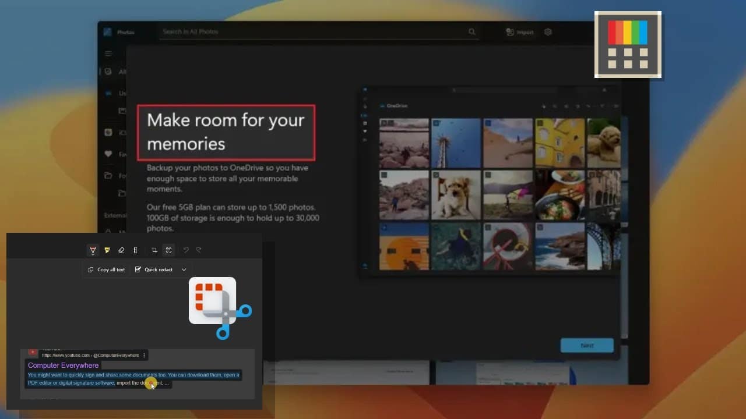Image resolution: width=746 pixels, height=419 pixels.
Task: Click the redo arrow in capture toolbar
Action: coord(199,250)
